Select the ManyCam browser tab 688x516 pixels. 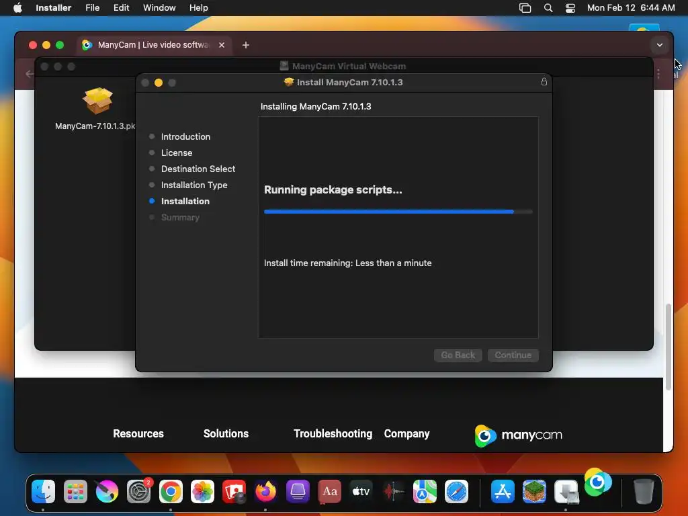tap(153, 45)
